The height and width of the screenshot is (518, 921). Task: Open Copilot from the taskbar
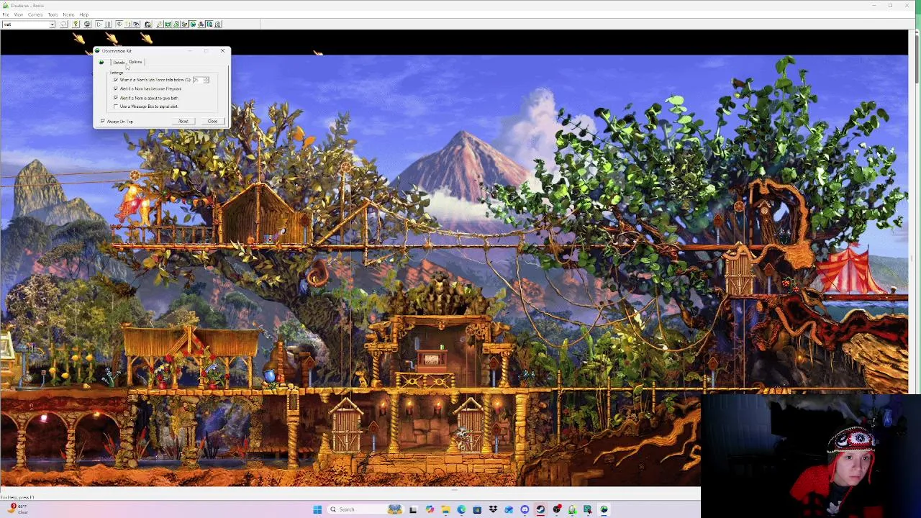coord(430,509)
